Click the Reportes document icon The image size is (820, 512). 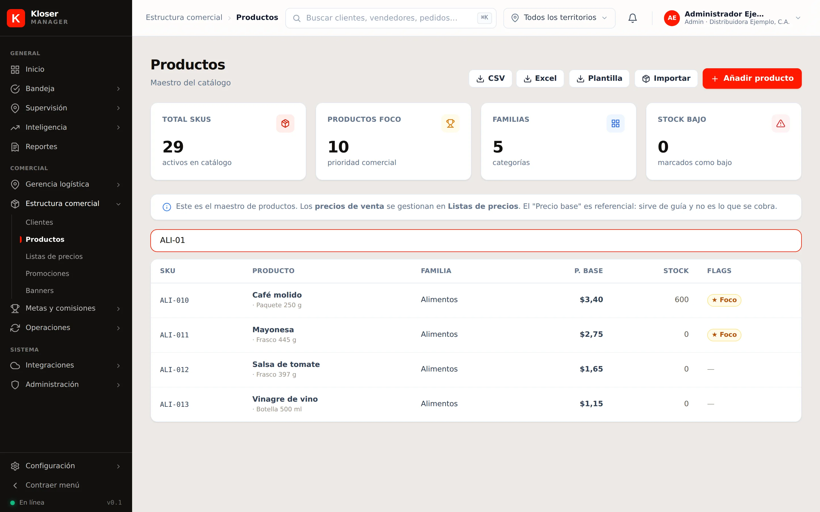[15, 147]
